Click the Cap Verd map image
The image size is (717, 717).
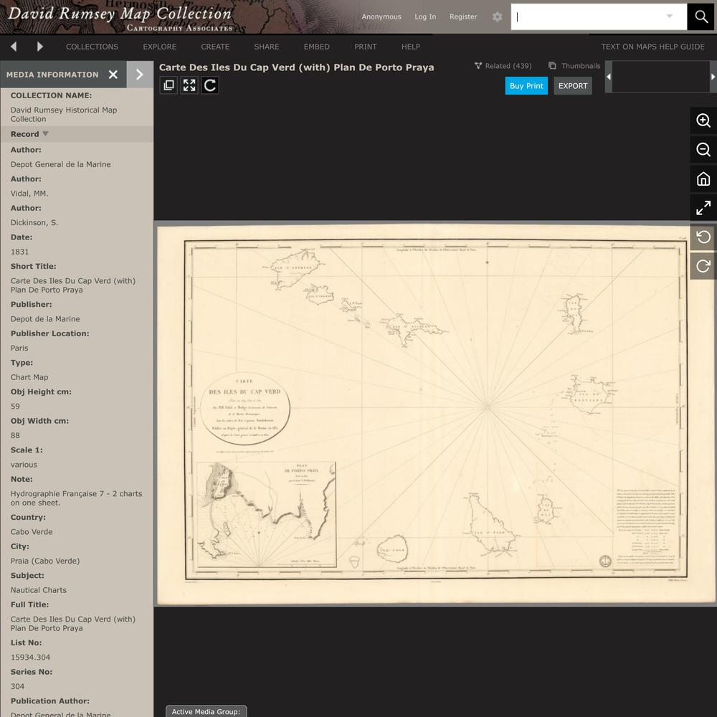[x=436, y=414]
